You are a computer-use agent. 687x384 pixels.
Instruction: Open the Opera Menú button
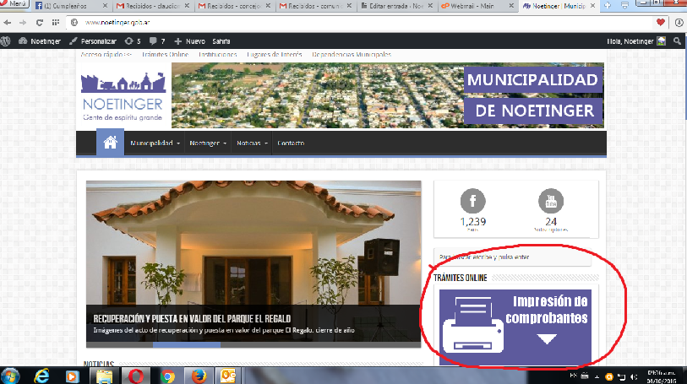point(14,4)
